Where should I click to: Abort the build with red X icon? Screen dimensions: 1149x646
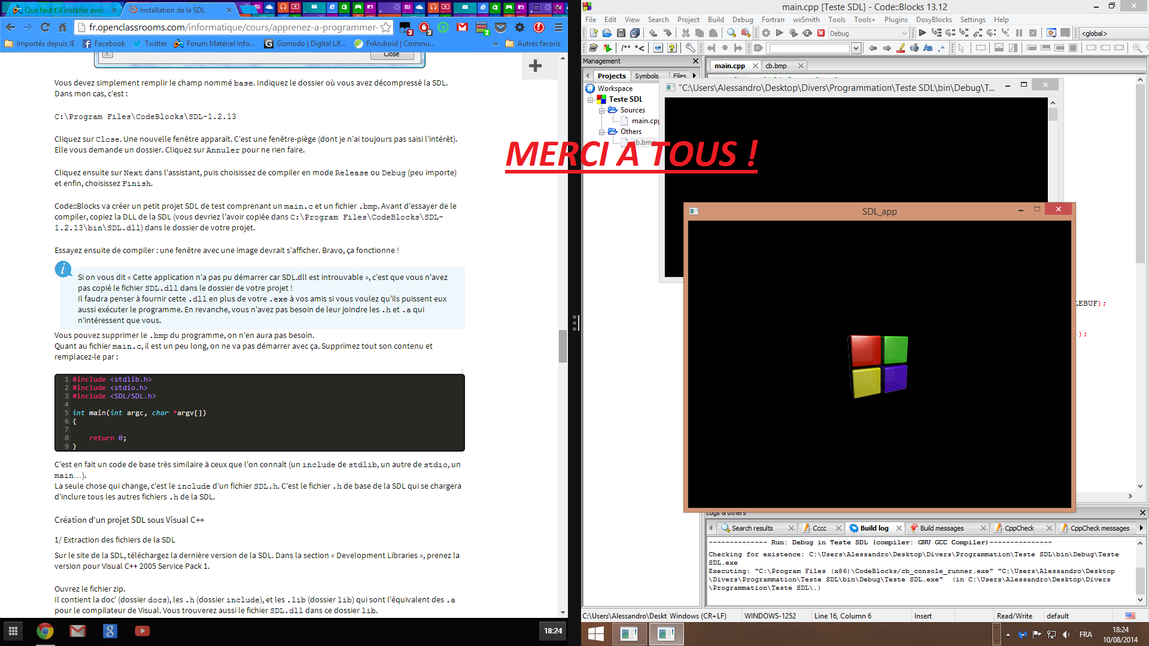coord(820,33)
